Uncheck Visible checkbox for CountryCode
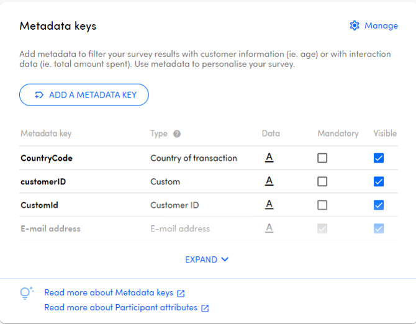Screen dimensions: 416x324 pos(379,158)
